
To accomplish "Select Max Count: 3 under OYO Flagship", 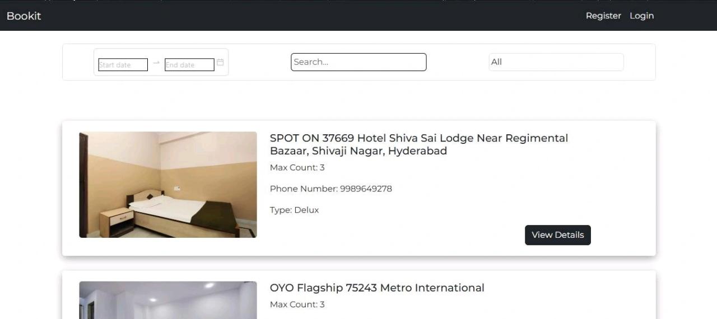I will pos(297,304).
